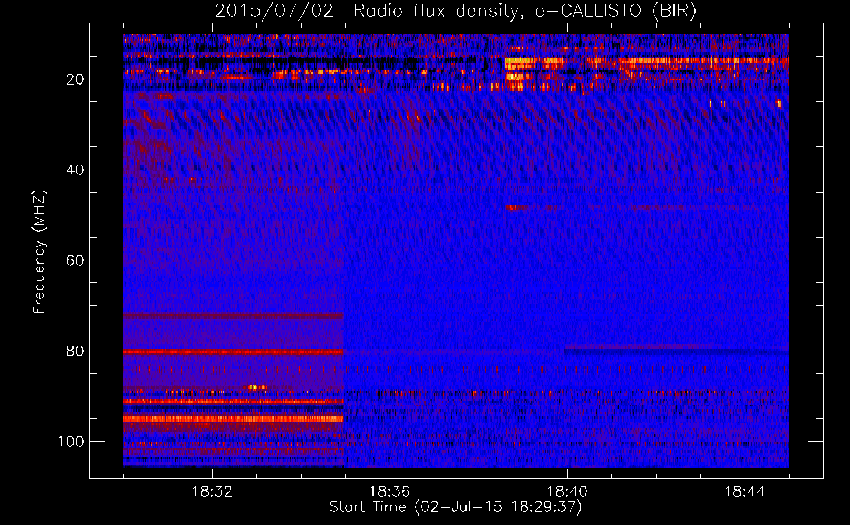This screenshot has height=525, width=850.
Task: Select the 'Frequency (MHZ)' y-axis label
Action: tap(39, 251)
